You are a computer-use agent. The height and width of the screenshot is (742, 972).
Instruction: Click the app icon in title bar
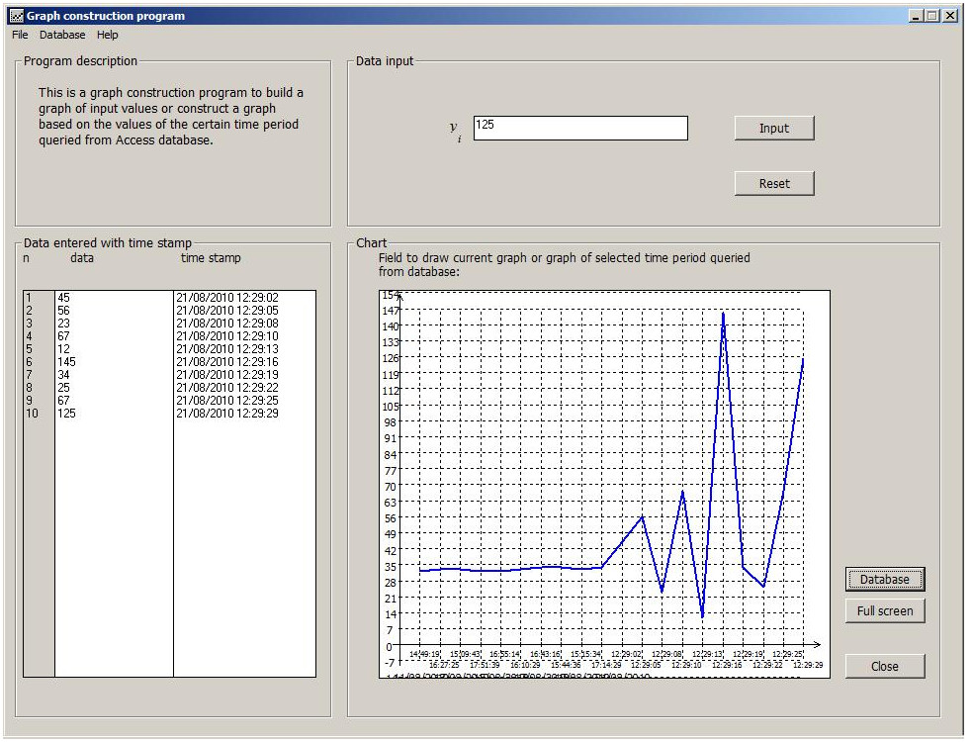(x=17, y=16)
